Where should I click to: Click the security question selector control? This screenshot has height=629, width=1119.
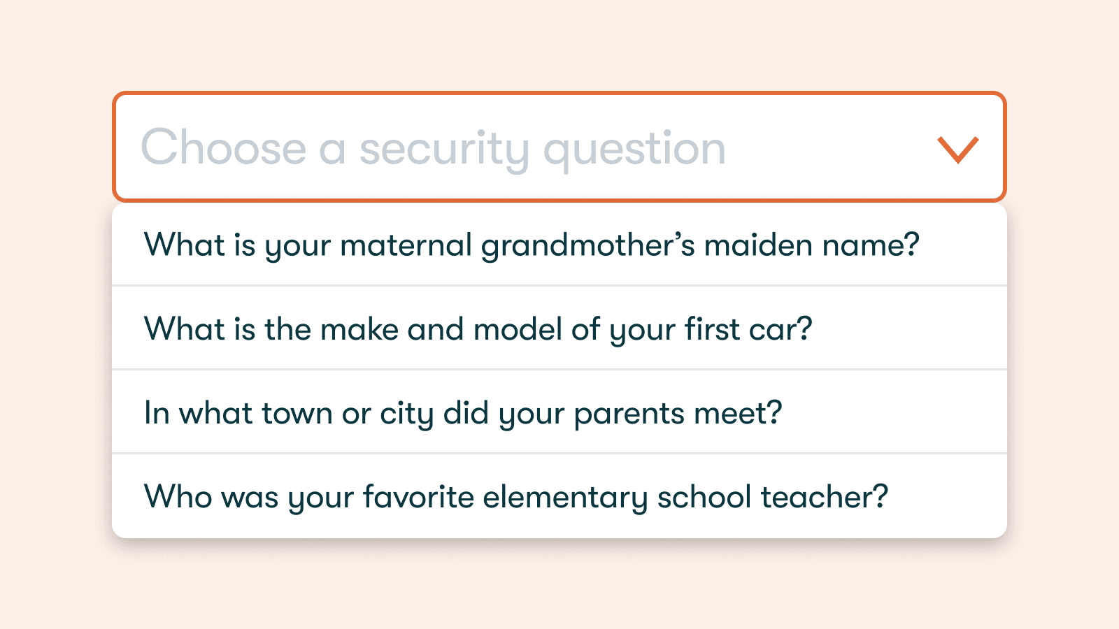tap(559, 147)
